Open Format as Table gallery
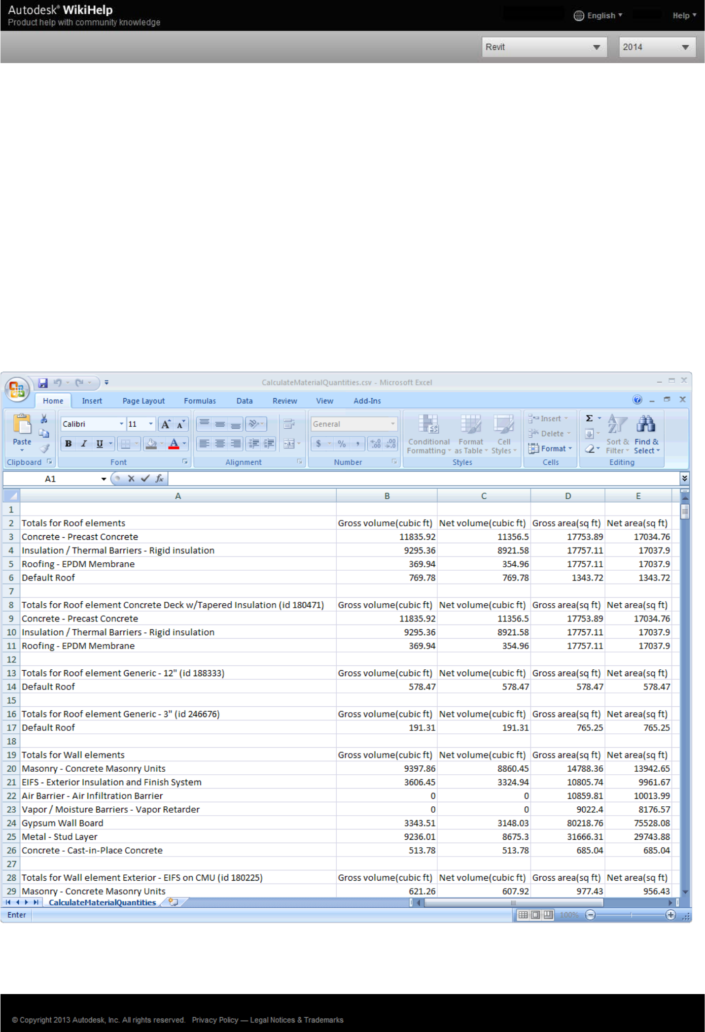Screen dimensions: 705x1032 click(471, 434)
